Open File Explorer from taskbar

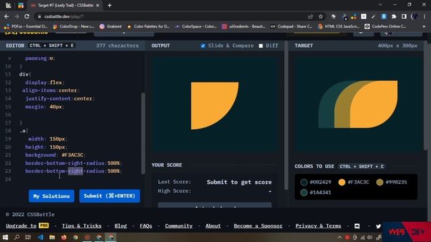click(x=52, y=237)
